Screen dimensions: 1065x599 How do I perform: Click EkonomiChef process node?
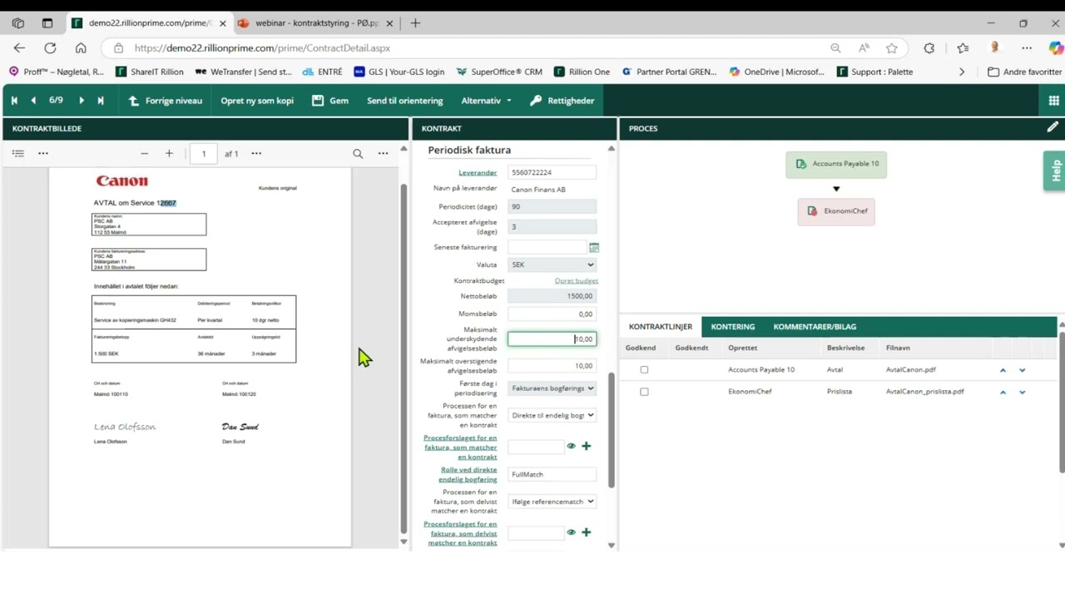click(836, 211)
